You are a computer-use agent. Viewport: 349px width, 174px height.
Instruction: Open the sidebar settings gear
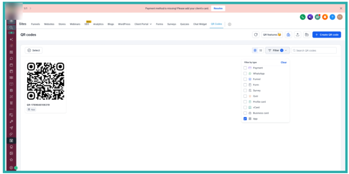coord(11,168)
